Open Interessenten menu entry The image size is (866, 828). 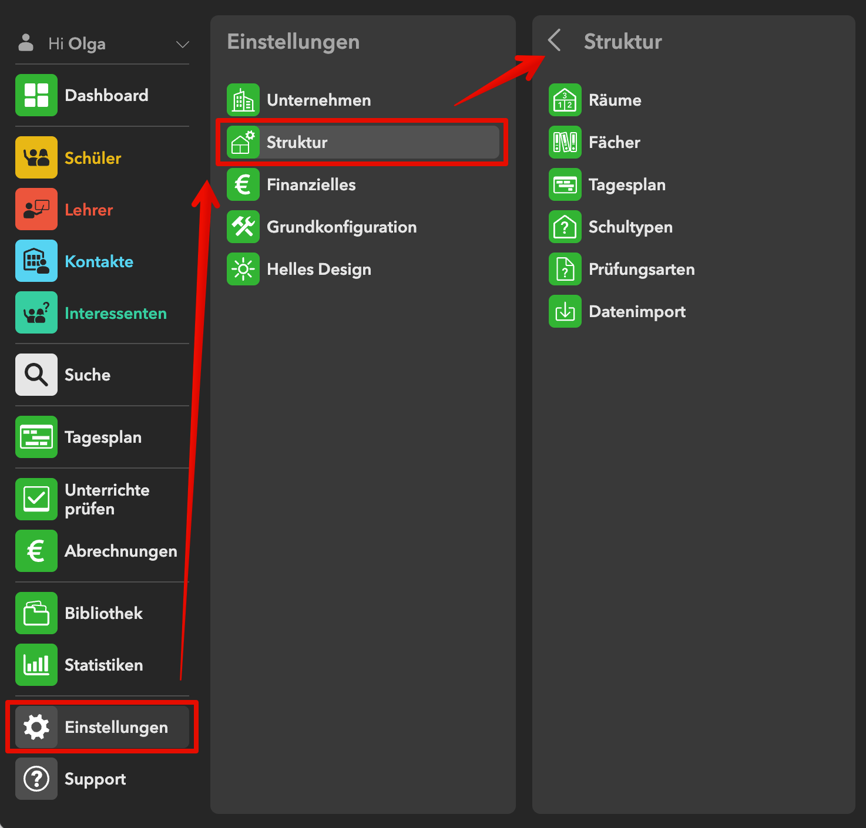tap(116, 313)
